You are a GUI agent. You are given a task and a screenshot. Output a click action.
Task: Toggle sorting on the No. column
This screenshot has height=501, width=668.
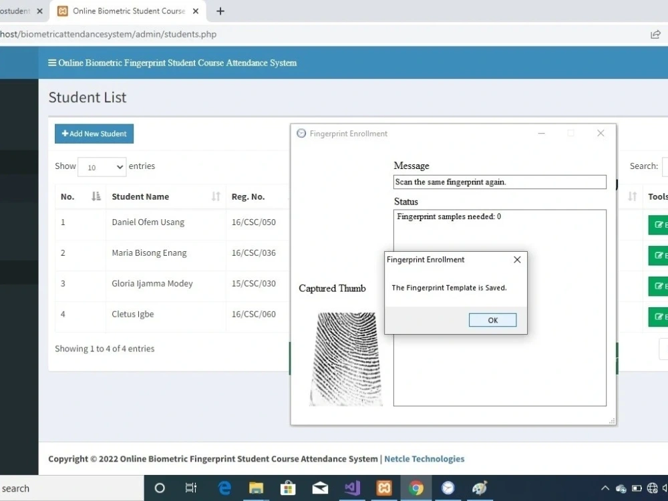(75, 196)
